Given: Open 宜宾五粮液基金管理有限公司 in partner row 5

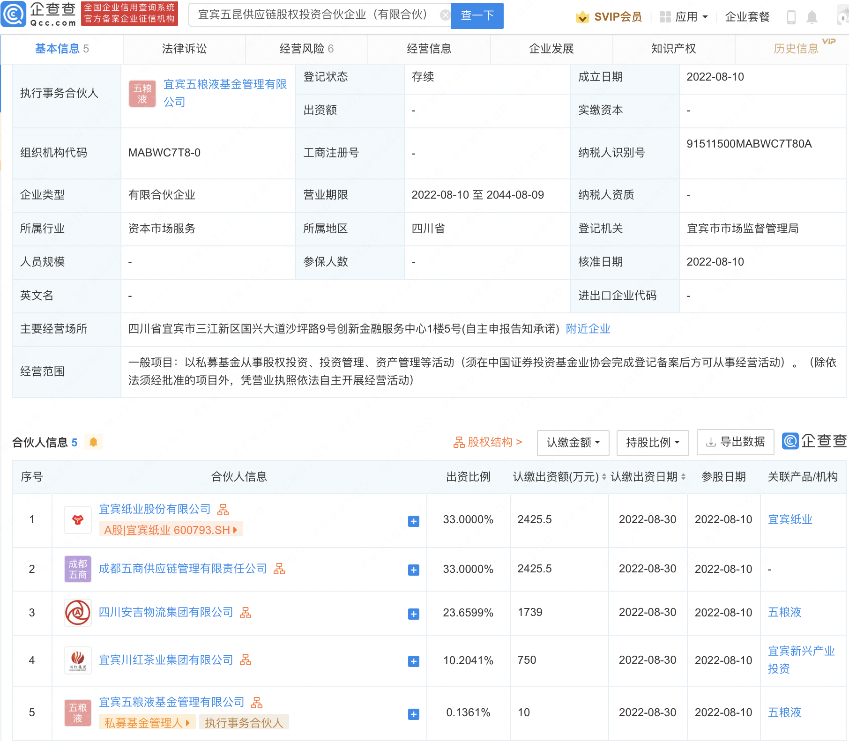Looking at the screenshot, I should coord(171,702).
